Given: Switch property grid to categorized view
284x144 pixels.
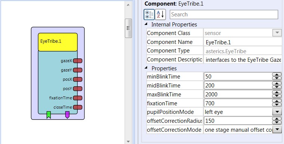Looking at the screenshot, I should click(149, 15).
